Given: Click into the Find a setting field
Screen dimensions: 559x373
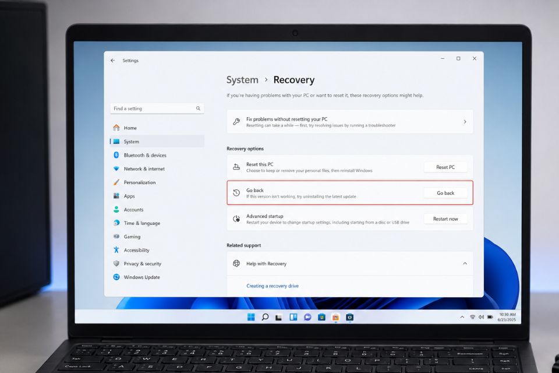Looking at the screenshot, I should pyautogui.click(x=157, y=108).
